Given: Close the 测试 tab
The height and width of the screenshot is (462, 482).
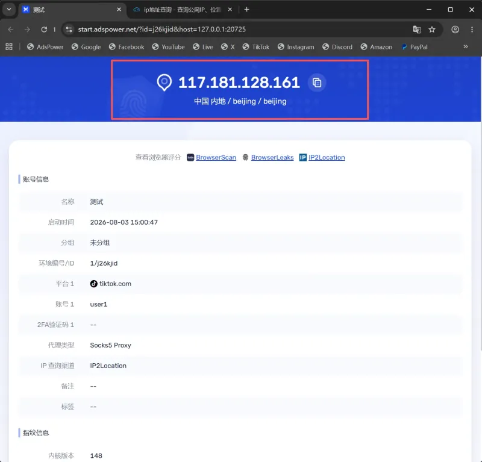Looking at the screenshot, I should point(119,10).
